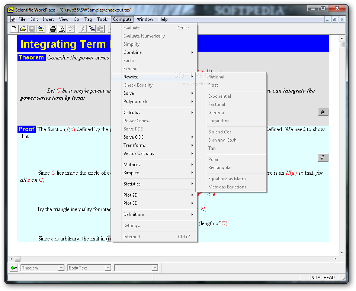Select the Rewrite menu entry
The height and width of the screenshot is (291, 356).
154,77
